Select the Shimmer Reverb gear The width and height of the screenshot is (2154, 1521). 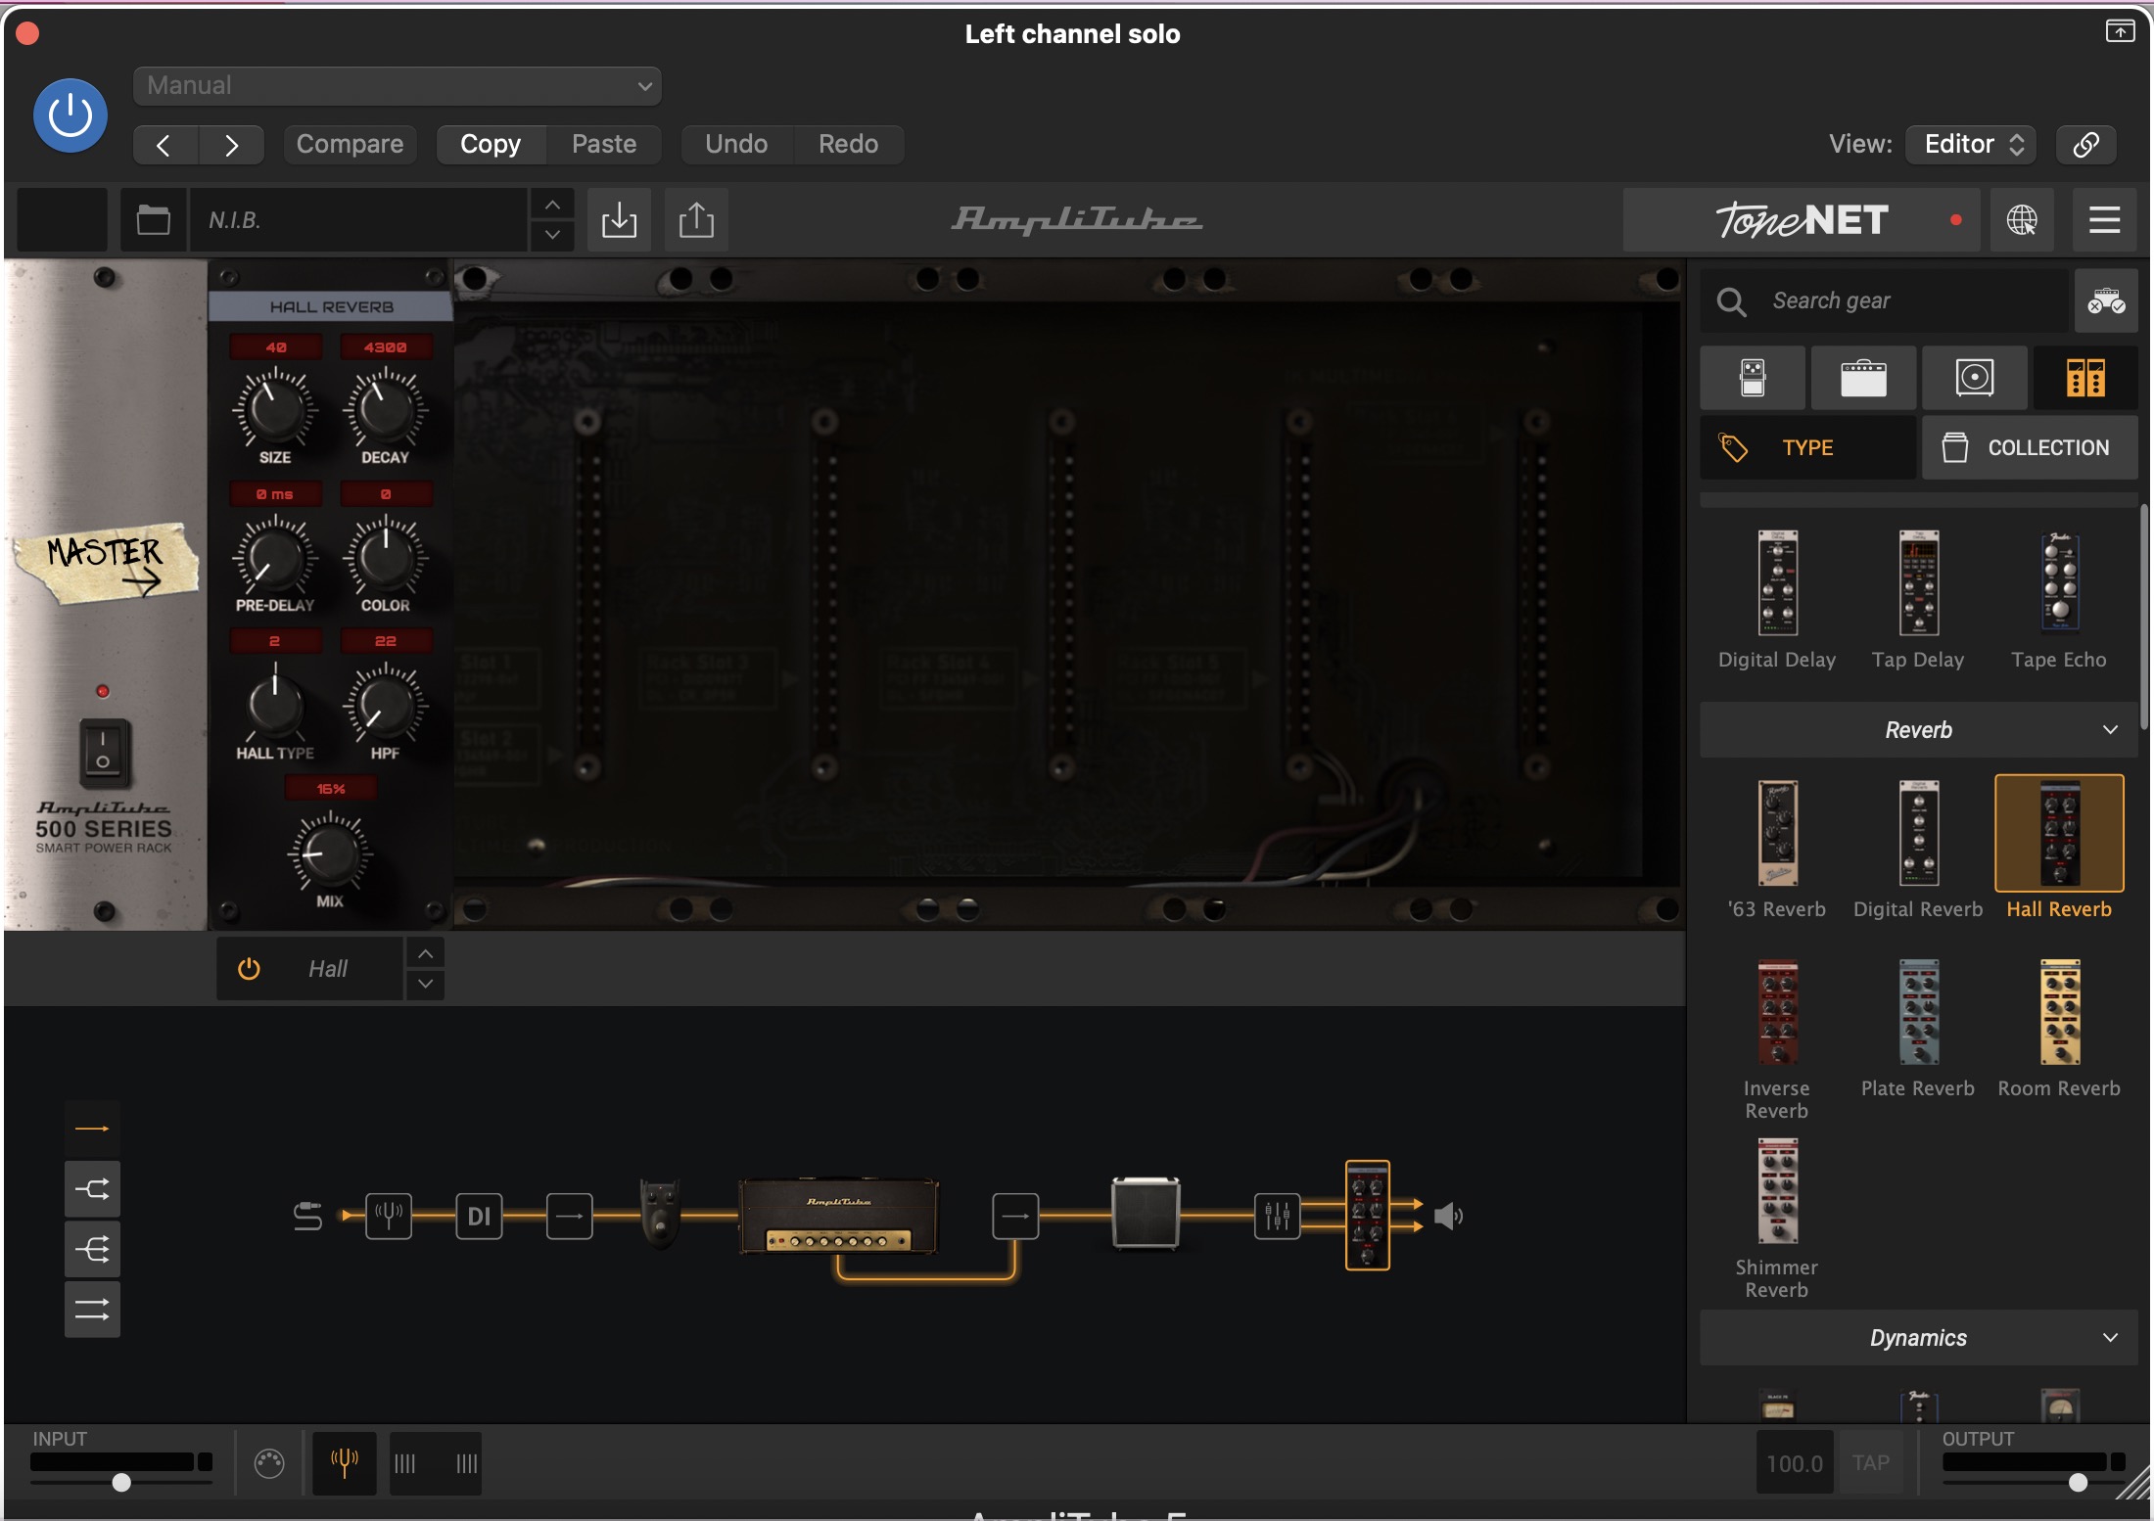click(x=1777, y=1219)
